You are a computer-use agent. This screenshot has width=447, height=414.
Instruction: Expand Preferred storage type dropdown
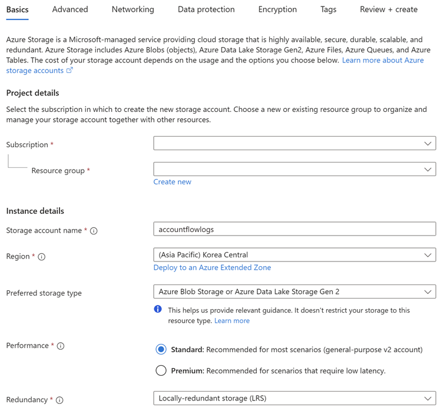pyautogui.click(x=294, y=292)
